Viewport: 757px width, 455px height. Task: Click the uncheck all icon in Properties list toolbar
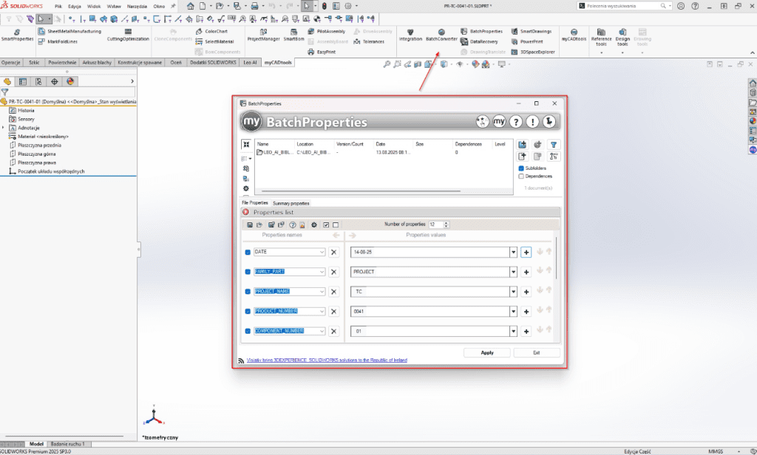pyautogui.click(x=336, y=225)
